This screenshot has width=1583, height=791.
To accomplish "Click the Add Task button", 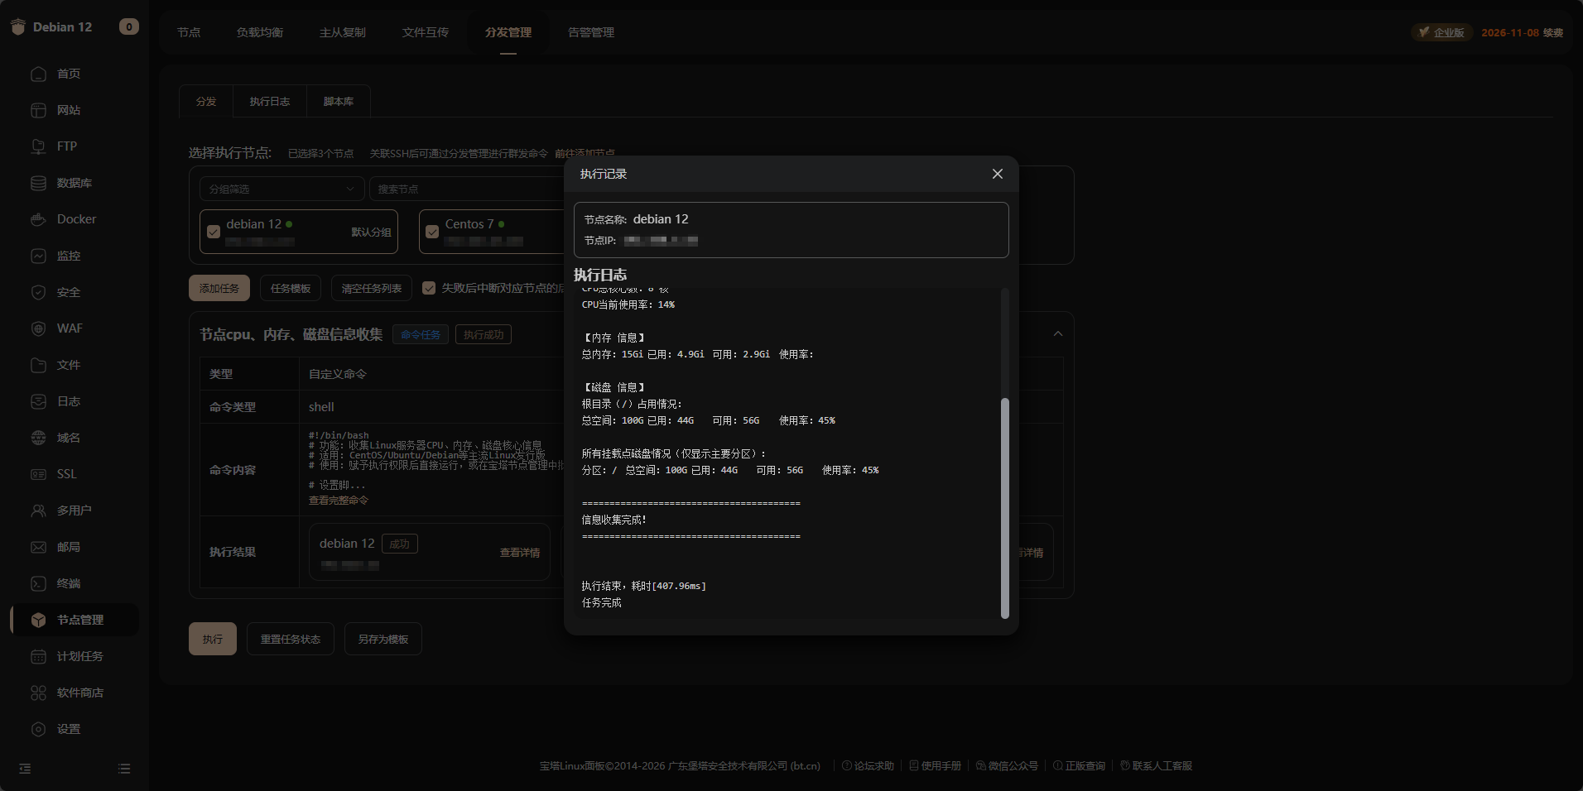I will (219, 288).
